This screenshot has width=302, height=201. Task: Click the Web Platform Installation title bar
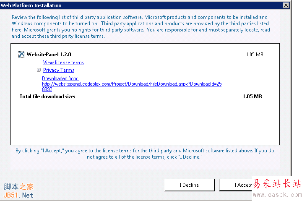(x=126, y=5)
